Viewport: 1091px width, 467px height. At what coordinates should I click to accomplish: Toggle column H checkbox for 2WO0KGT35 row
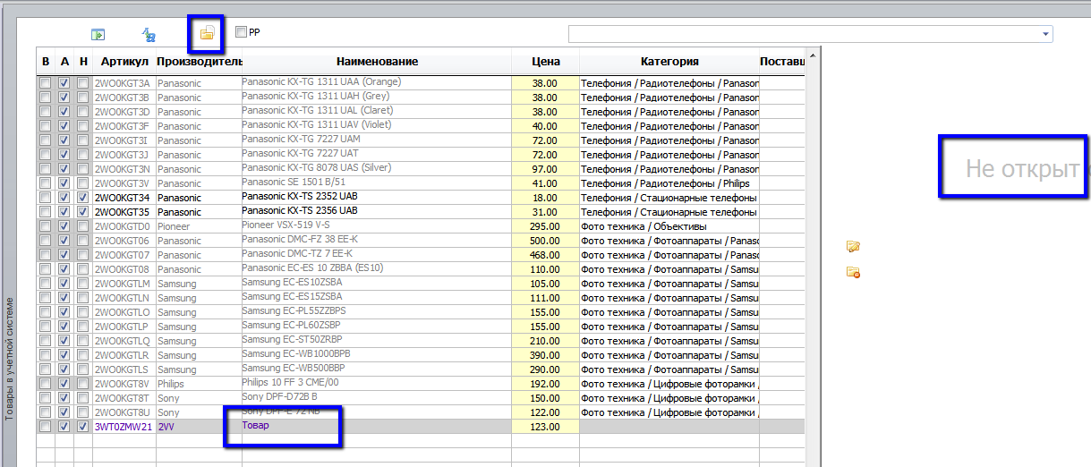pos(83,212)
